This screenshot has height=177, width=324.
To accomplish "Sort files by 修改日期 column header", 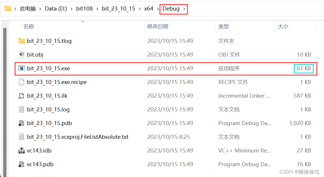I will [x=158, y=26].
